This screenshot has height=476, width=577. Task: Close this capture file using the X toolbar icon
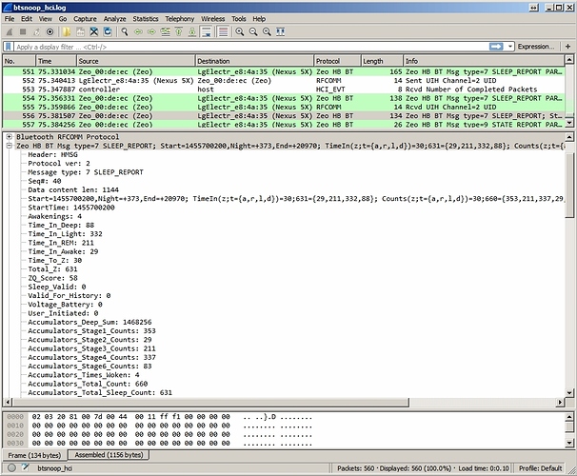point(94,32)
